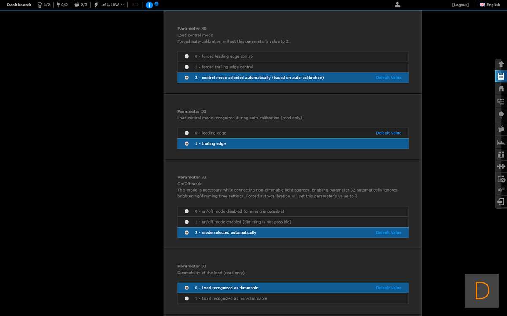Click the save floppy disk sidebar icon

(501, 76)
